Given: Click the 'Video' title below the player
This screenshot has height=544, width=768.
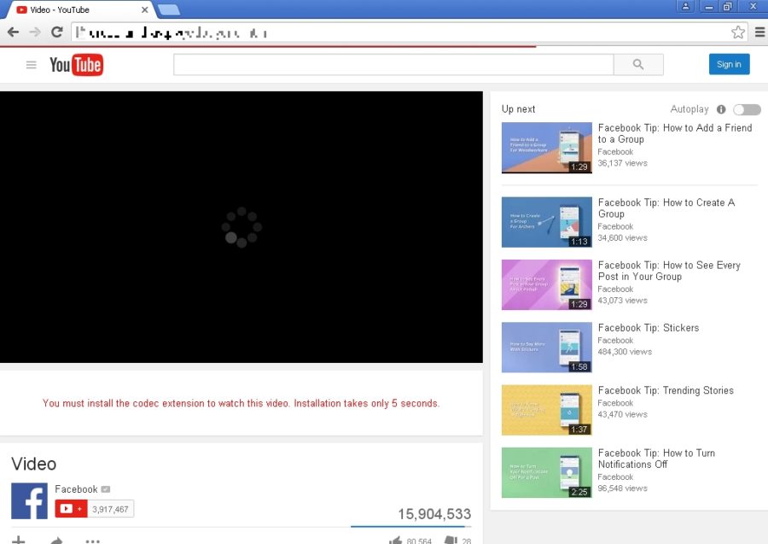Looking at the screenshot, I should click(x=34, y=464).
